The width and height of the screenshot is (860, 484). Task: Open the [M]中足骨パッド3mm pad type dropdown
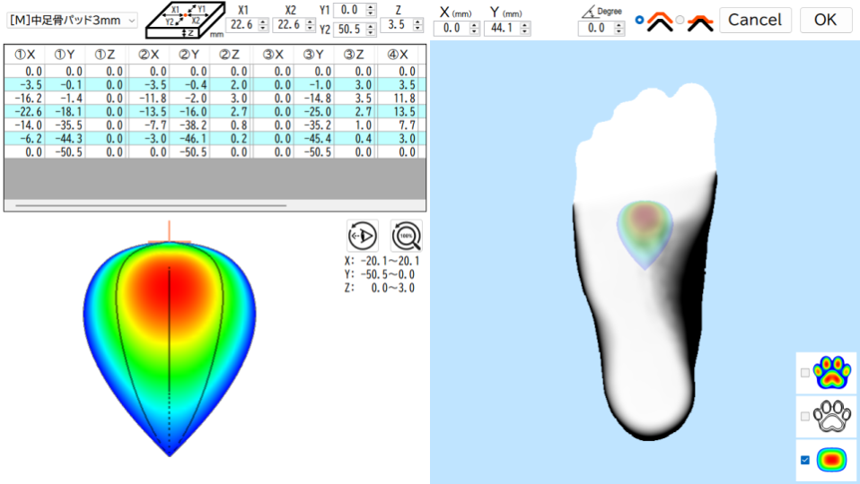point(72,21)
